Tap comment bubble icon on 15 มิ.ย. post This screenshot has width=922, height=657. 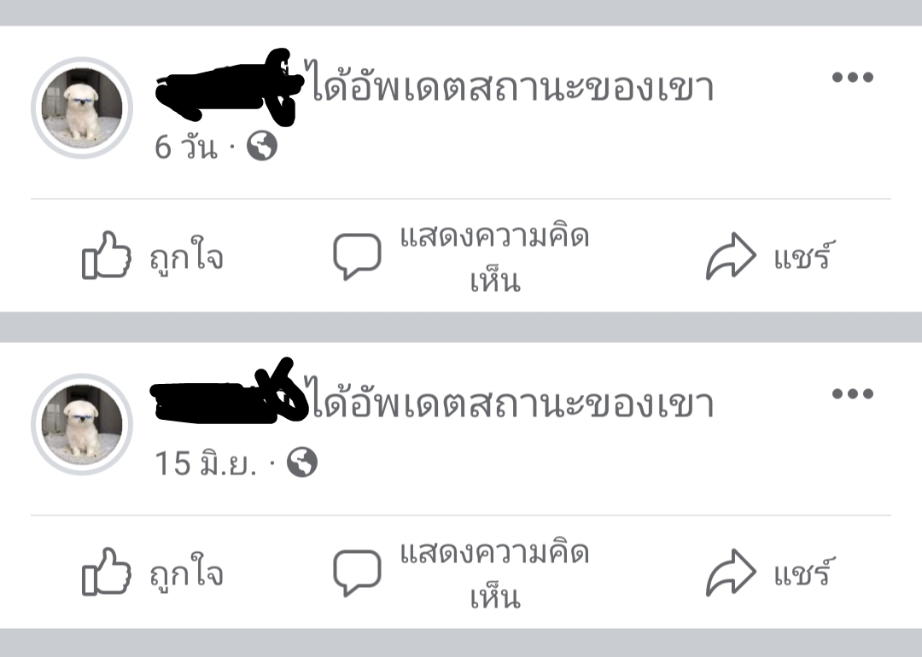click(357, 573)
